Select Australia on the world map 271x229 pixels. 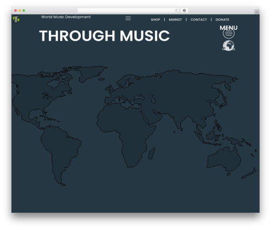pyautogui.click(x=224, y=159)
